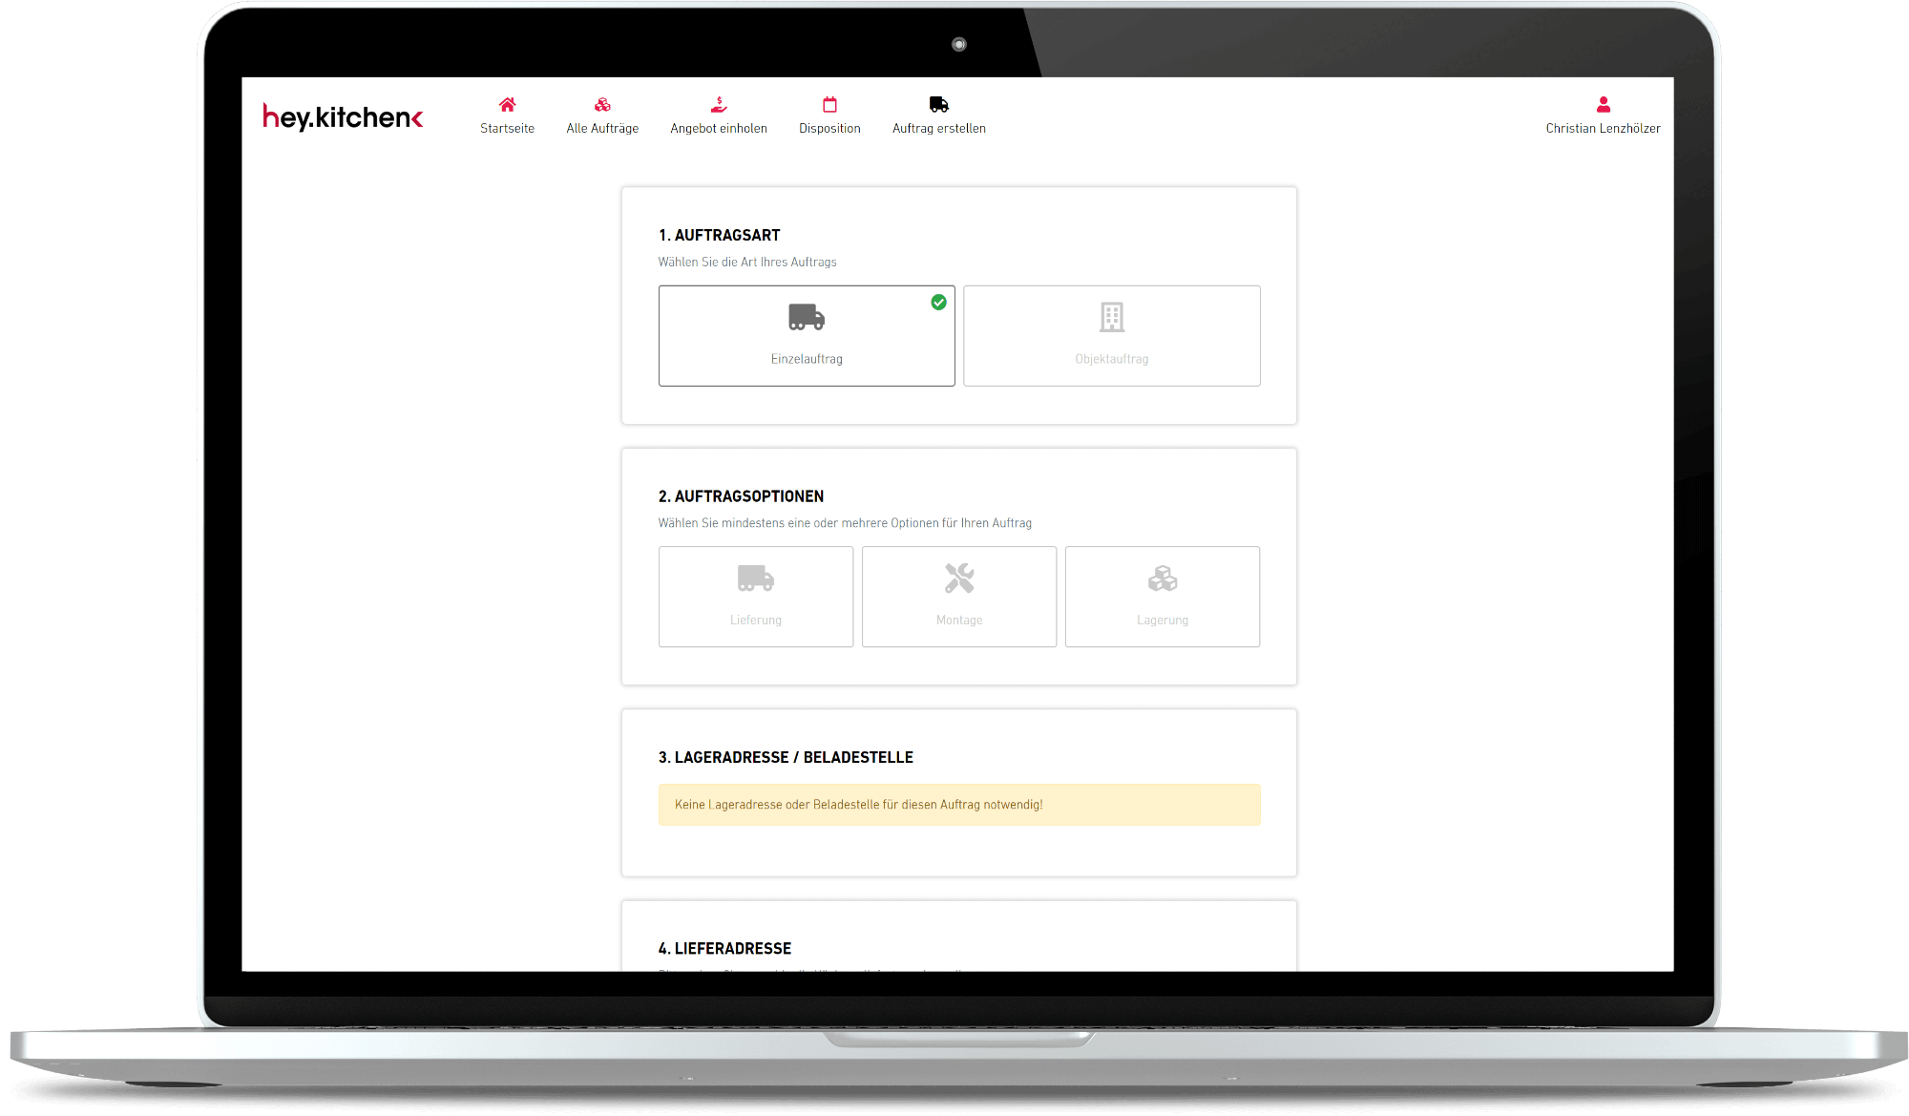Click the boxes icon above Alle Aufträge
The width and height of the screenshot is (1909, 1116).
pyautogui.click(x=602, y=104)
